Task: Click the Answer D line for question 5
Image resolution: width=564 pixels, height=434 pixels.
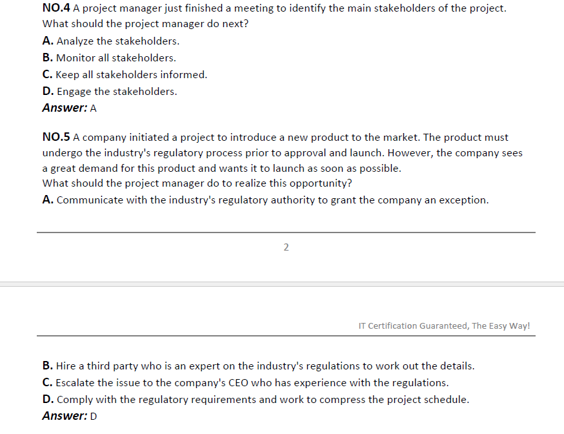Action: (70, 416)
